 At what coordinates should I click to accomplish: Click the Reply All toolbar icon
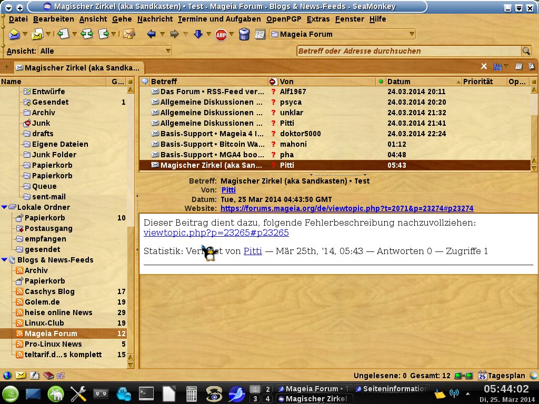click(x=87, y=34)
